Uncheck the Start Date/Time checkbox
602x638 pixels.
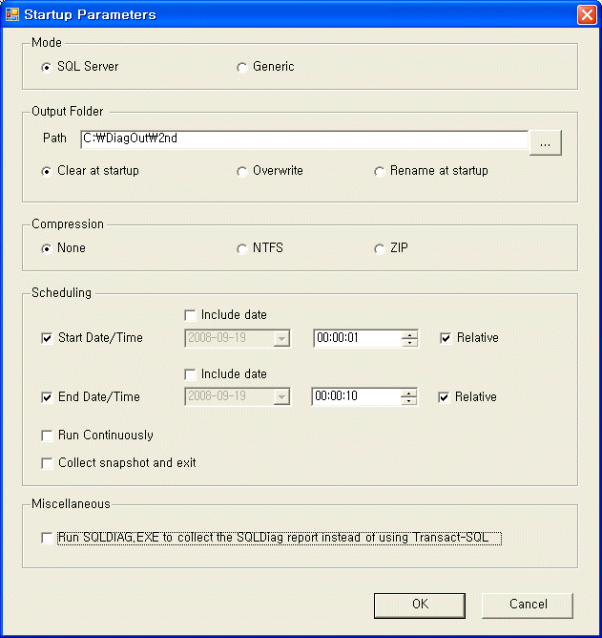point(47,338)
